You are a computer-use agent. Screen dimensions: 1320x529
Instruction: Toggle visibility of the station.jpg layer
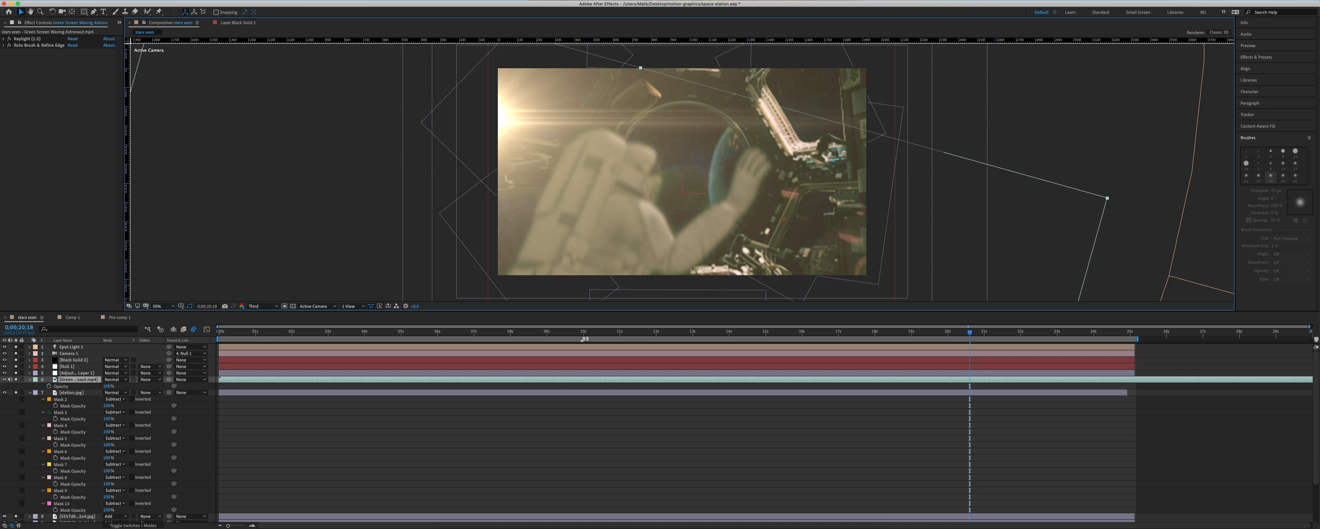5,393
